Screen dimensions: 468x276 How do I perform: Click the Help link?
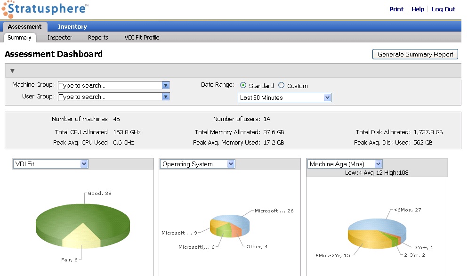pyautogui.click(x=418, y=9)
